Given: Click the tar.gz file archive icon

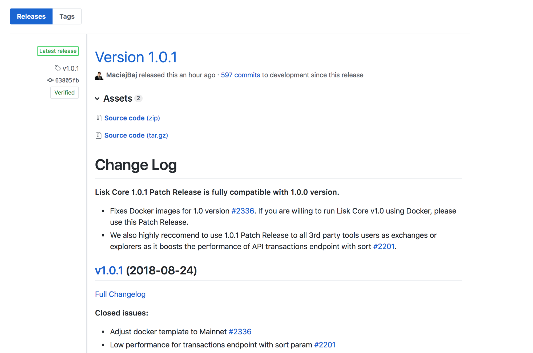Looking at the screenshot, I should point(98,135).
